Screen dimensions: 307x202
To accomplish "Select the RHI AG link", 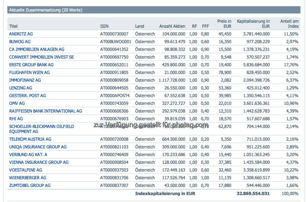I will 16,119.
